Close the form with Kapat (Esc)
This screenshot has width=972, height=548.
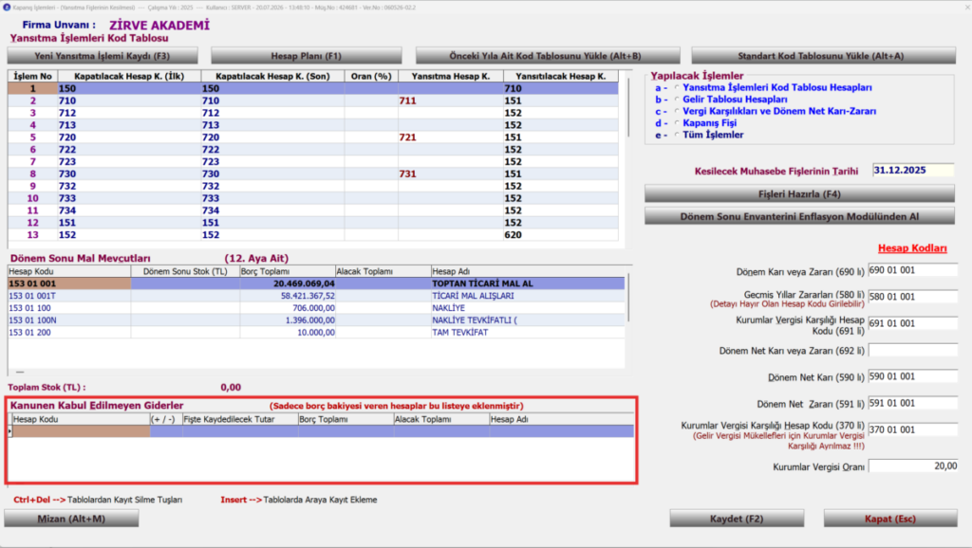tap(890, 519)
